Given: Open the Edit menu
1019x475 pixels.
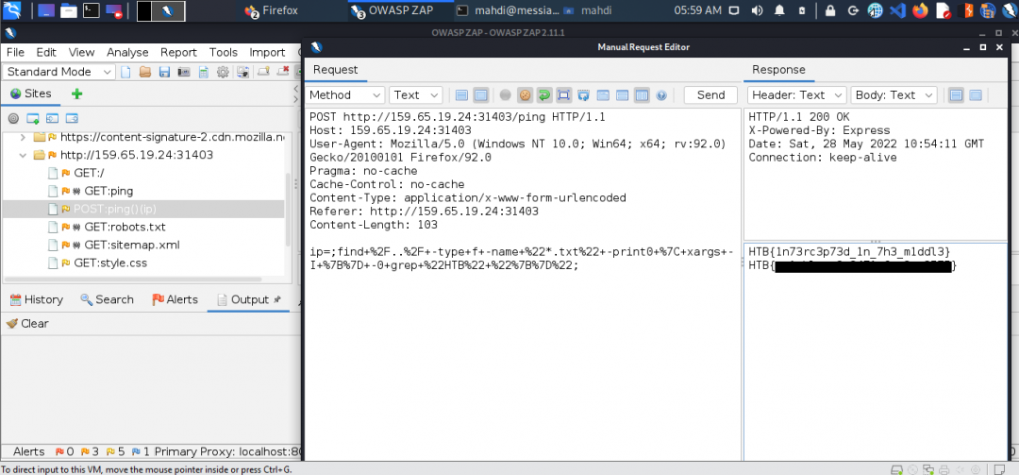Looking at the screenshot, I should (x=46, y=52).
